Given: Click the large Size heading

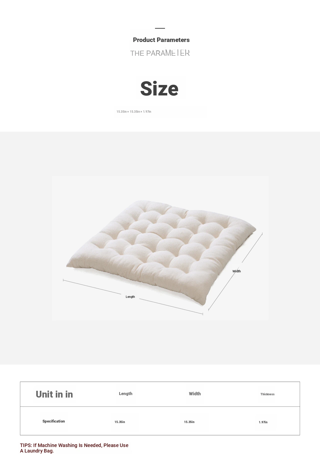Looking at the screenshot, I should 159,88.
